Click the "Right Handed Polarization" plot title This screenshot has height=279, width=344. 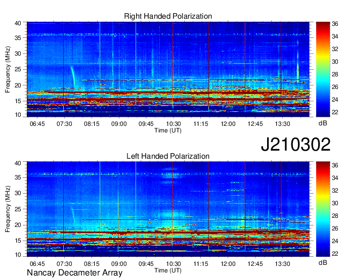[168, 16]
